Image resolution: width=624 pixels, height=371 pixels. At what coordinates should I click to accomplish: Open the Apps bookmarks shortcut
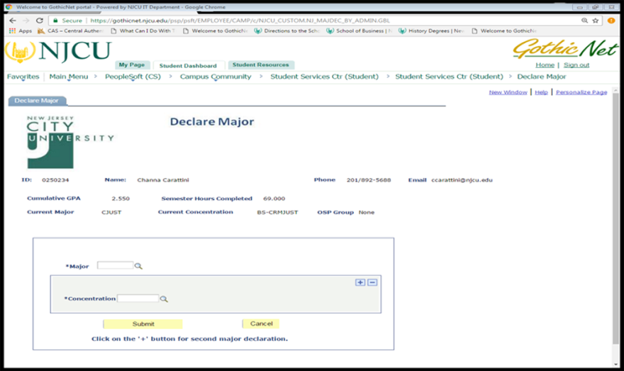[x=21, y=31]
